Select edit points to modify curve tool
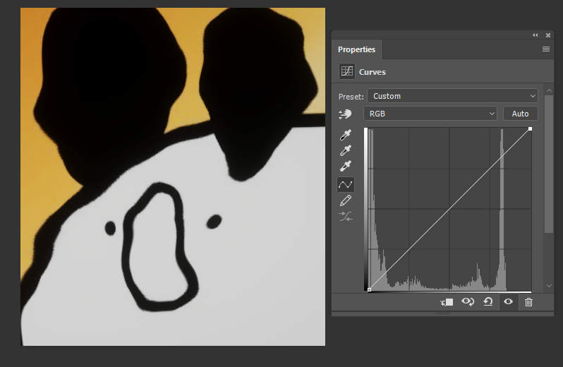563x367 pixels. click(x=346, y=185)
